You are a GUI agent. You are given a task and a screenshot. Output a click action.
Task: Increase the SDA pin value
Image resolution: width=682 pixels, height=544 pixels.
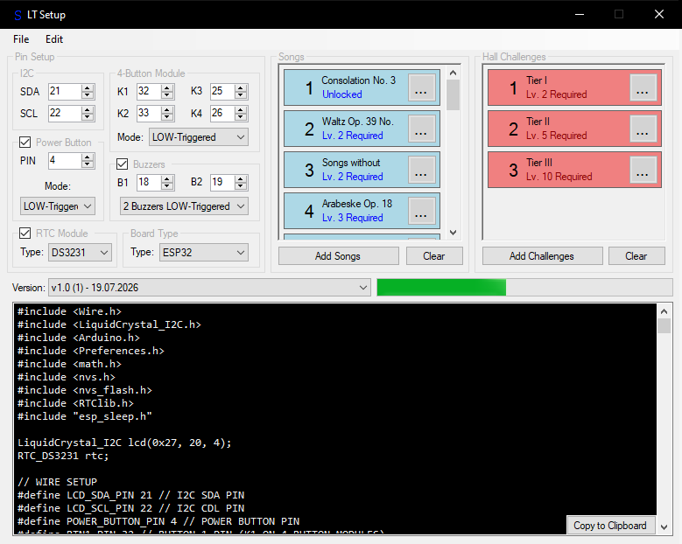(88, 87)
